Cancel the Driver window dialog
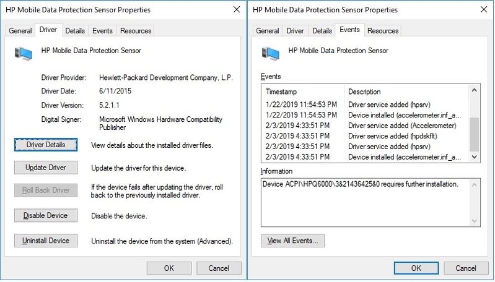 pyautogui.click(x=219, y=268)
